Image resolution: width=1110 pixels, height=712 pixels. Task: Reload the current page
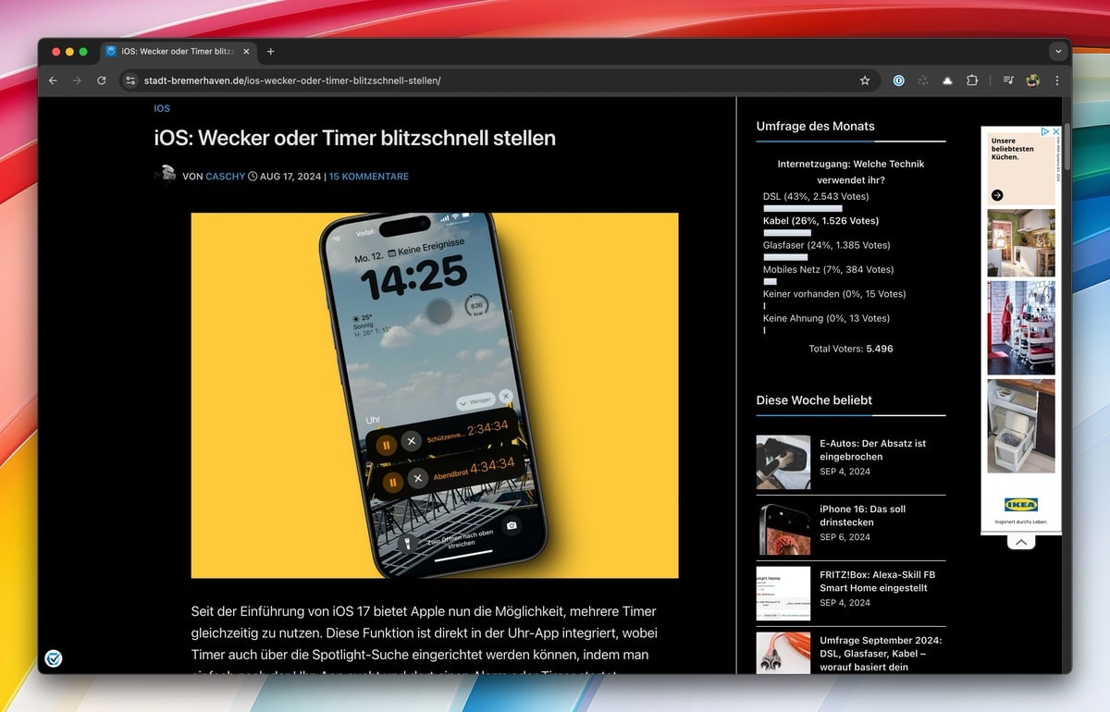pyautogui.click(x=101, y=80)
